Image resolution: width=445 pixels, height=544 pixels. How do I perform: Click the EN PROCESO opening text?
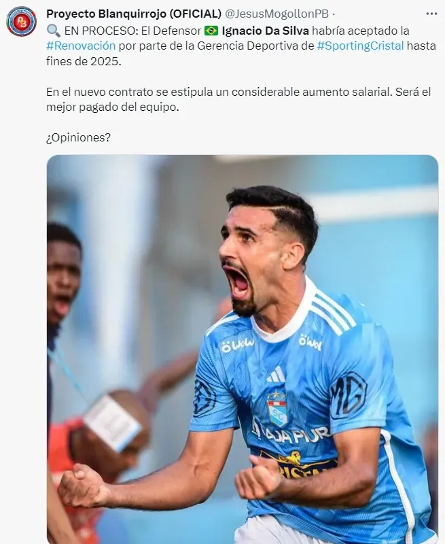[101, 31]
